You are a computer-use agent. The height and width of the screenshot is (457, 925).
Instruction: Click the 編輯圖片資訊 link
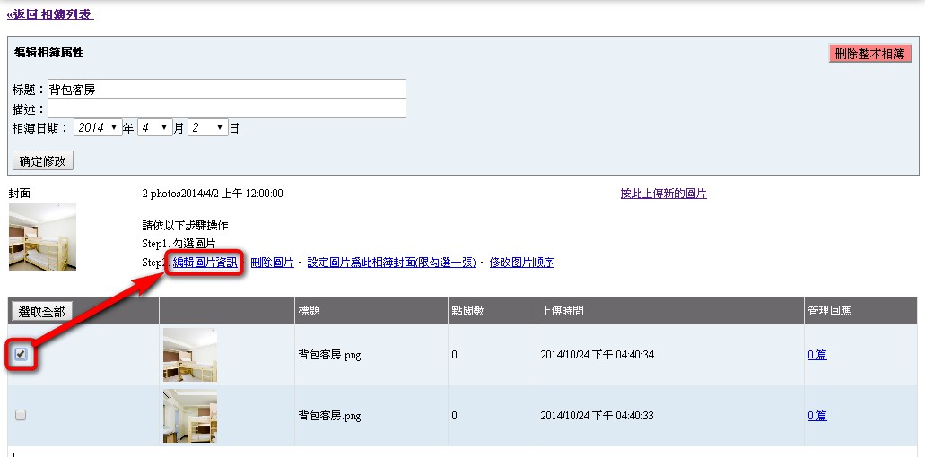tap(205, 263)
